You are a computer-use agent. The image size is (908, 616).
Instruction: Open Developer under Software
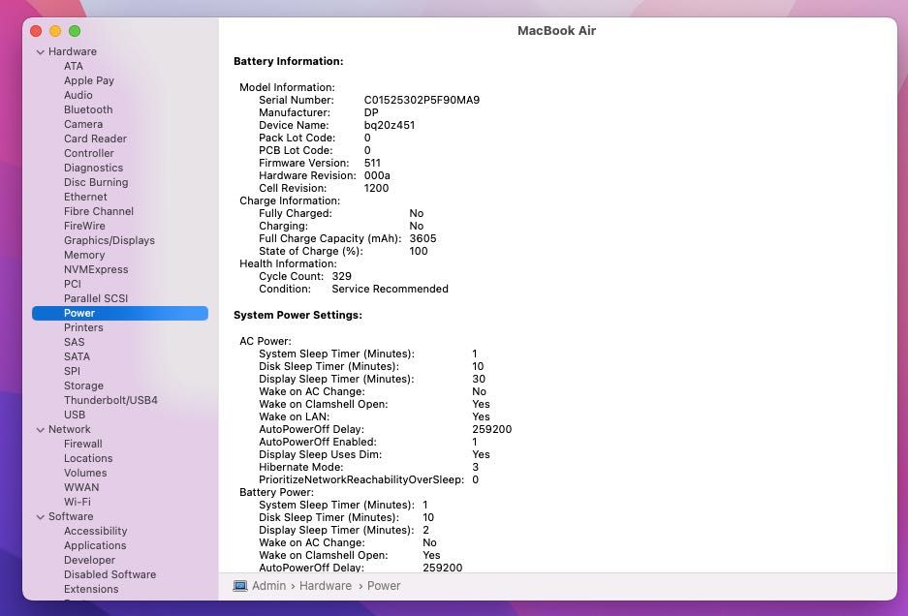89,560
